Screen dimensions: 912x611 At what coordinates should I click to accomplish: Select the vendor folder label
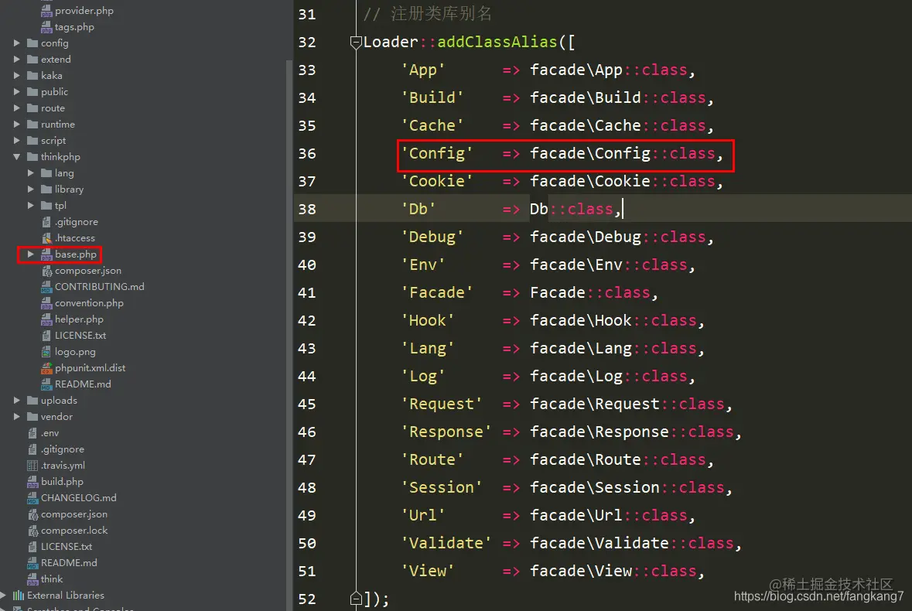tap(57, 417)
